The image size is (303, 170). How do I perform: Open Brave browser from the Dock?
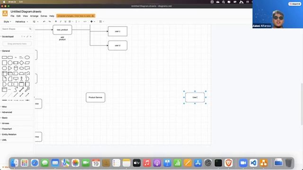(228, 163)
